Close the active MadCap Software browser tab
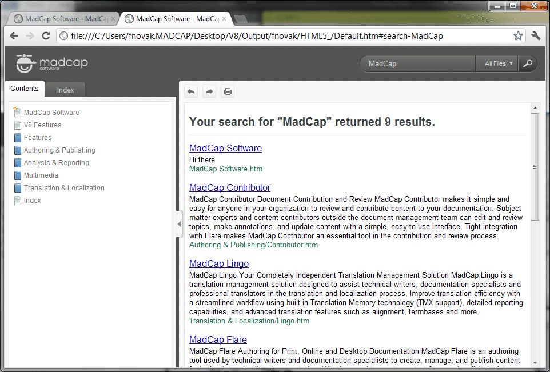 pyautogui.click(x=225, y=19)
